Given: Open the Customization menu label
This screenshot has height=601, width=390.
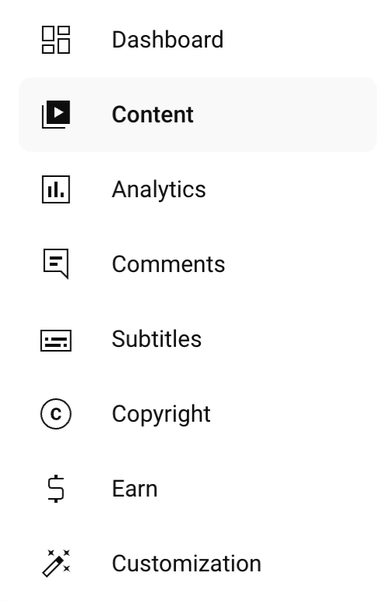Looking at the screenshot, I should click(187, 564).
